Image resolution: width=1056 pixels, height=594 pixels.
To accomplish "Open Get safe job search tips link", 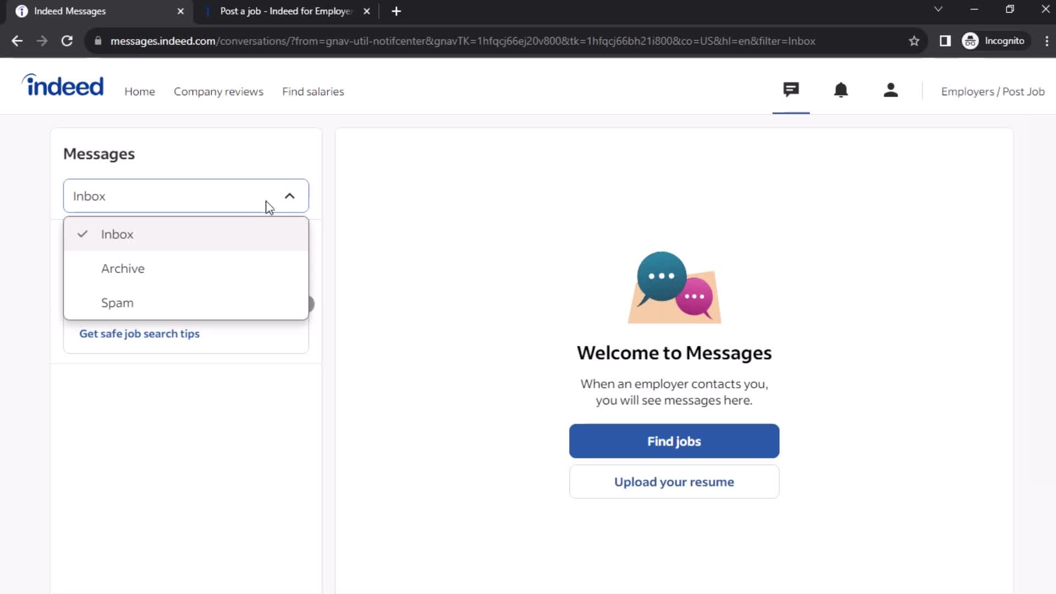I will coord(139,333).
